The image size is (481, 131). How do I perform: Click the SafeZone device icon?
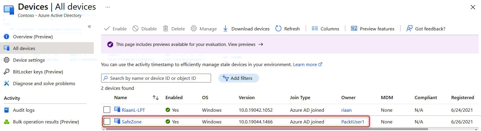(117, 121)
